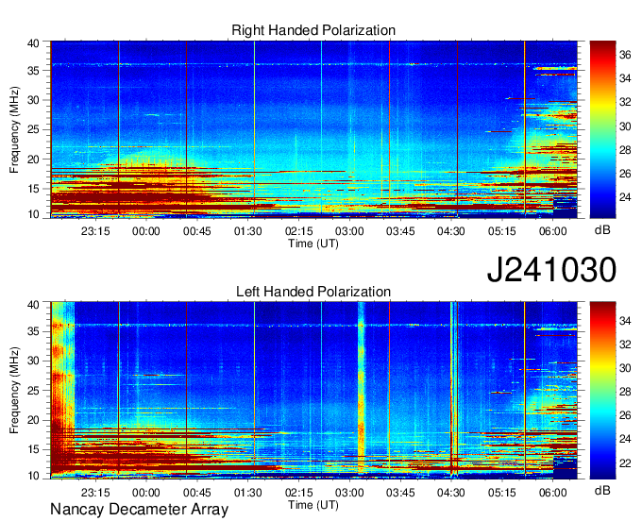
Task: Click the "24" dB value on Right Handed colorbar
Action: (x=625, y=197)
